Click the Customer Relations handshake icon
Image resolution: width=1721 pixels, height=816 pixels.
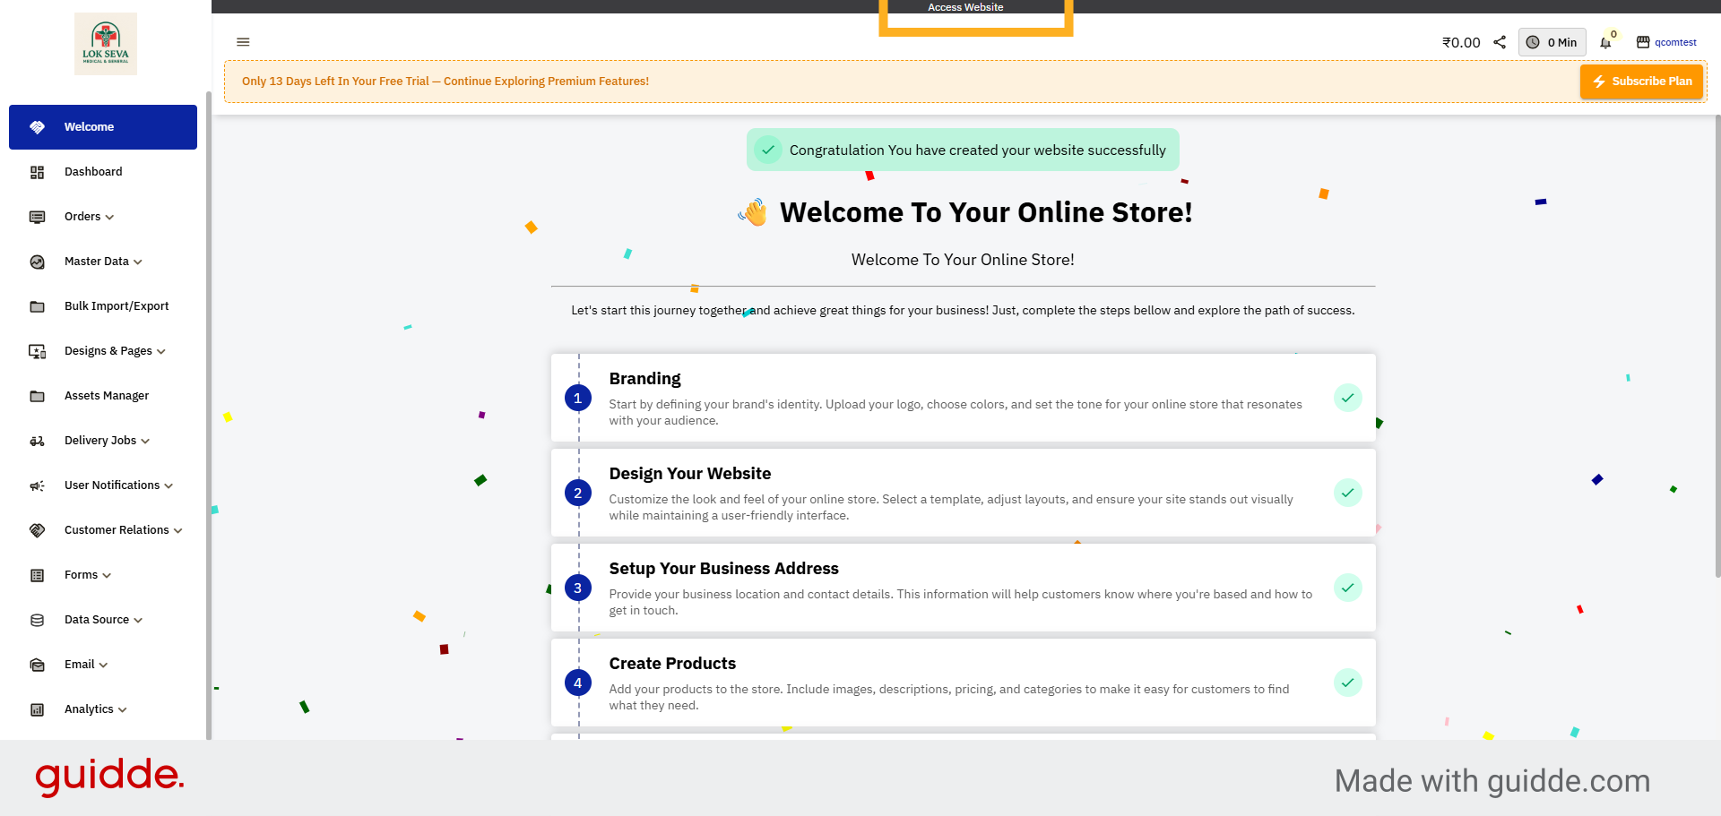pyautogui.click(x=37, y=530)
